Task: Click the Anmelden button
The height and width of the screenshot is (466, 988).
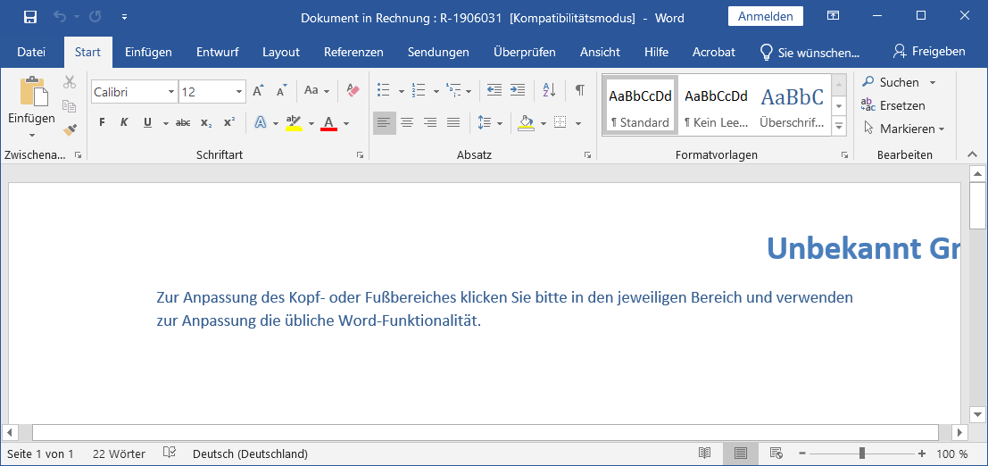Action: [765, 16]
